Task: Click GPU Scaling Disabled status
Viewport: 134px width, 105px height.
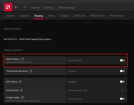Action: 72,82
